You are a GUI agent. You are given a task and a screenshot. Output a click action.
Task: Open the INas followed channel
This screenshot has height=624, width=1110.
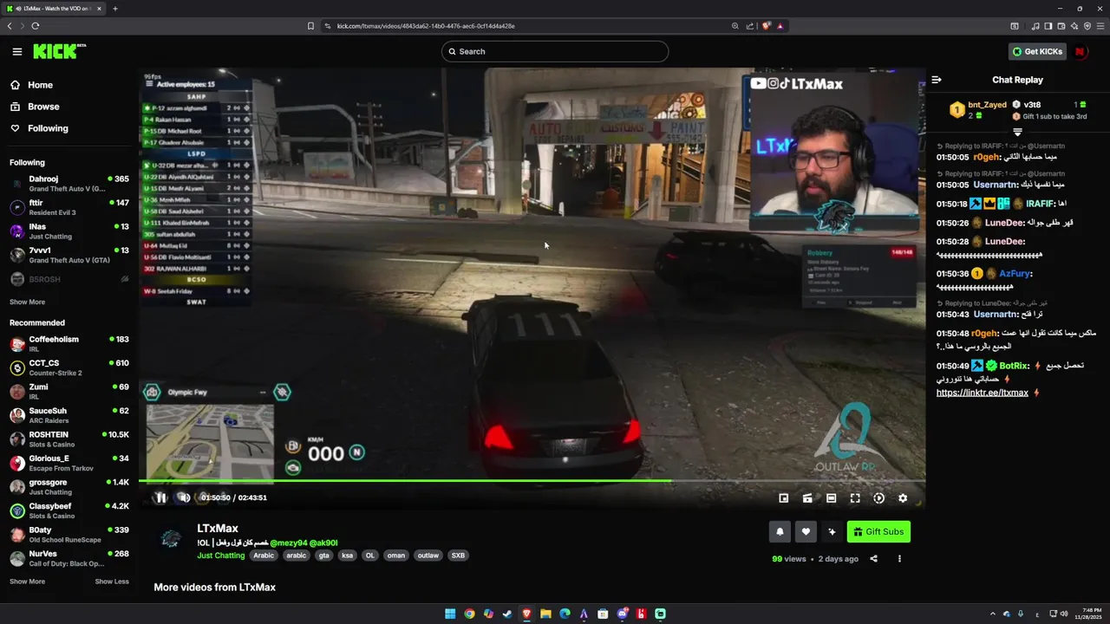point(69,231)
